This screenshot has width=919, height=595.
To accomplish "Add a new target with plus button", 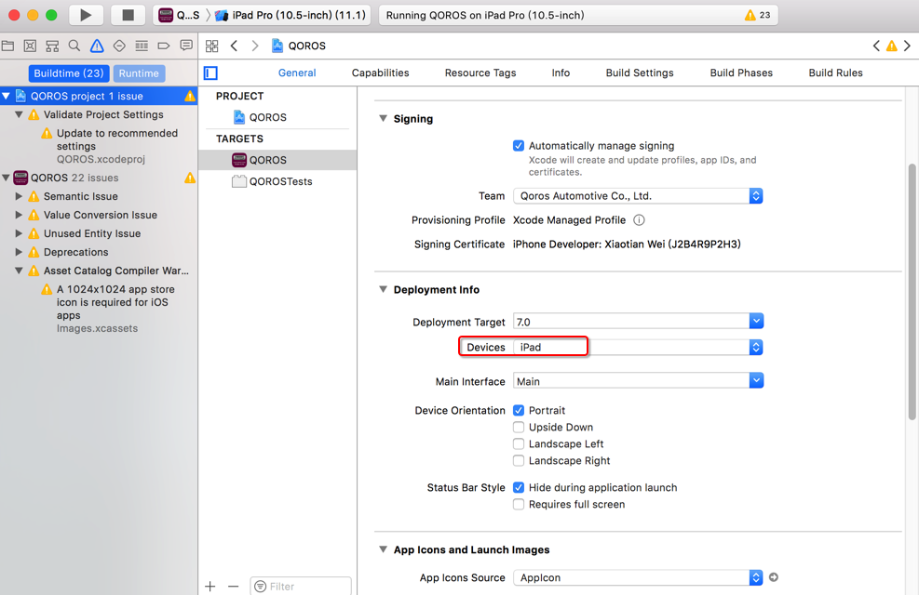I will point(210,586).
